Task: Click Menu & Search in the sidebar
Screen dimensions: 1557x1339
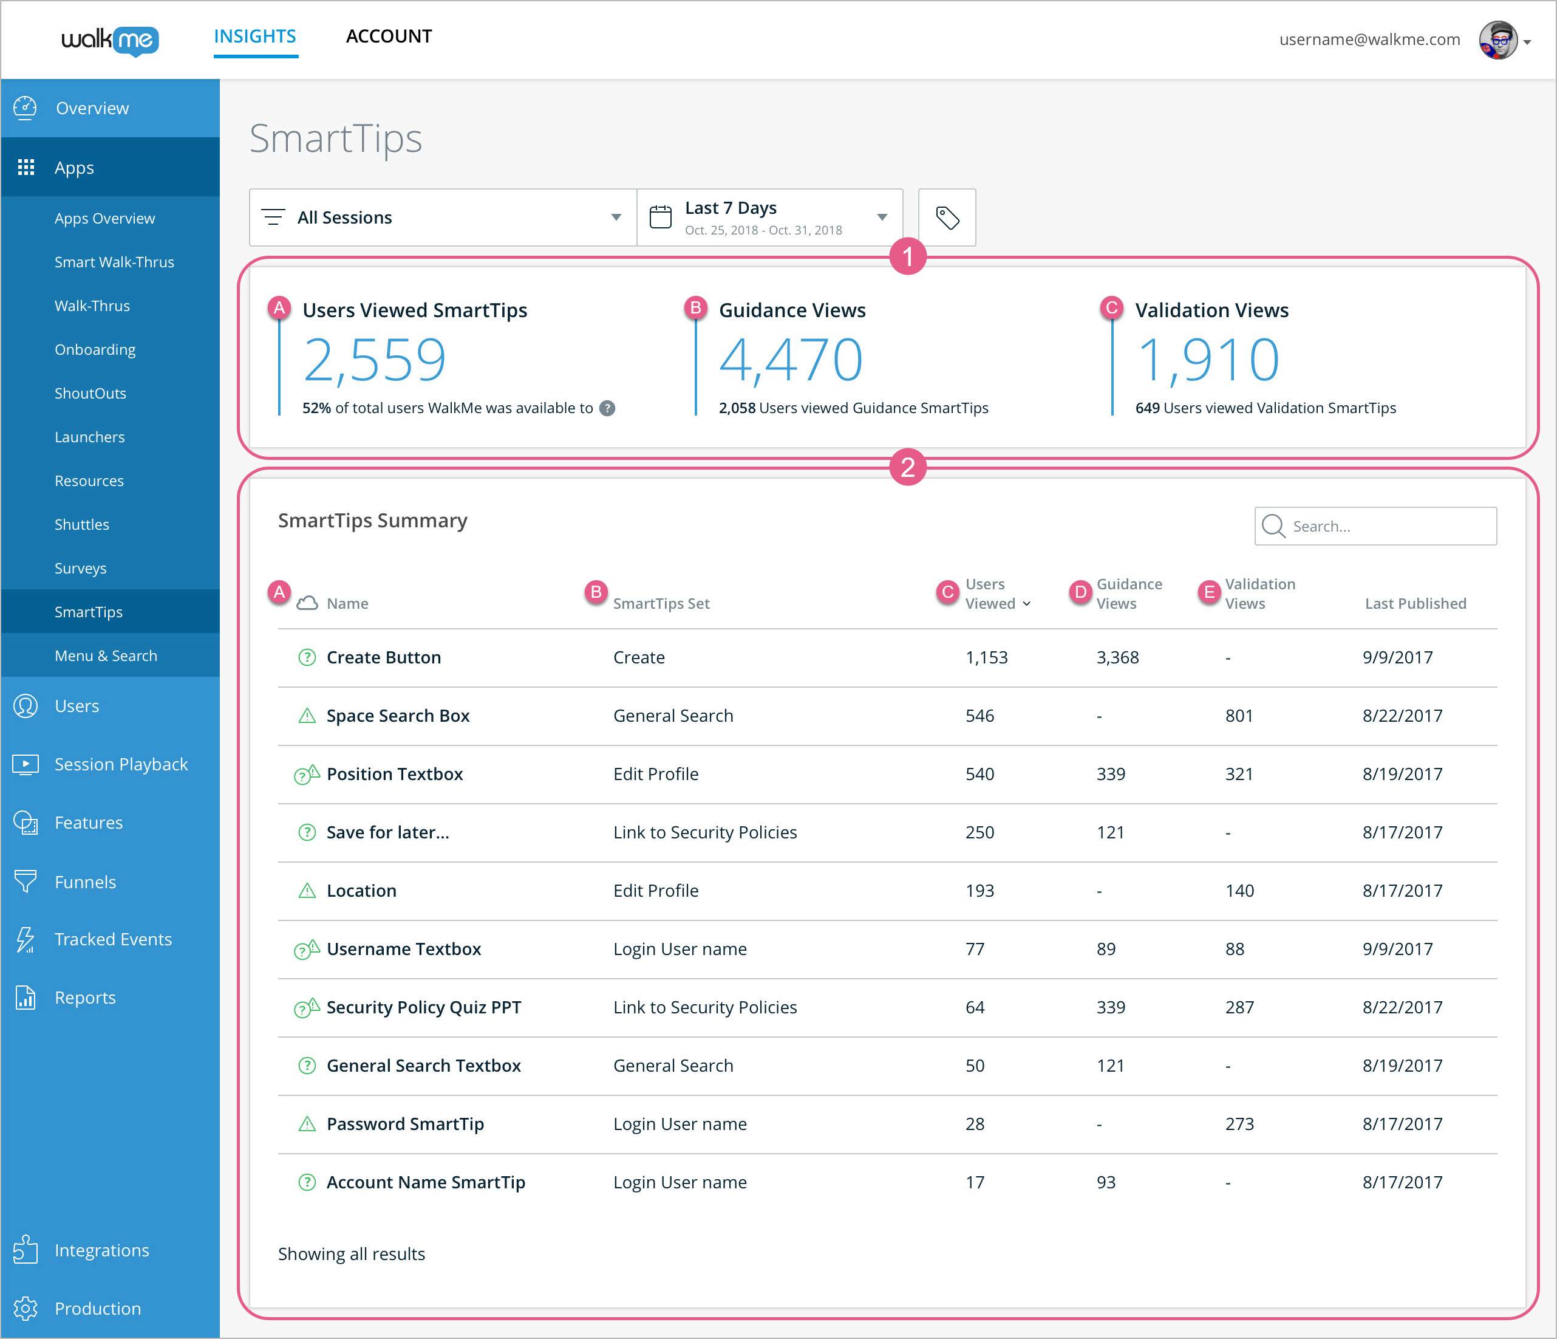Action: [105, 655]
